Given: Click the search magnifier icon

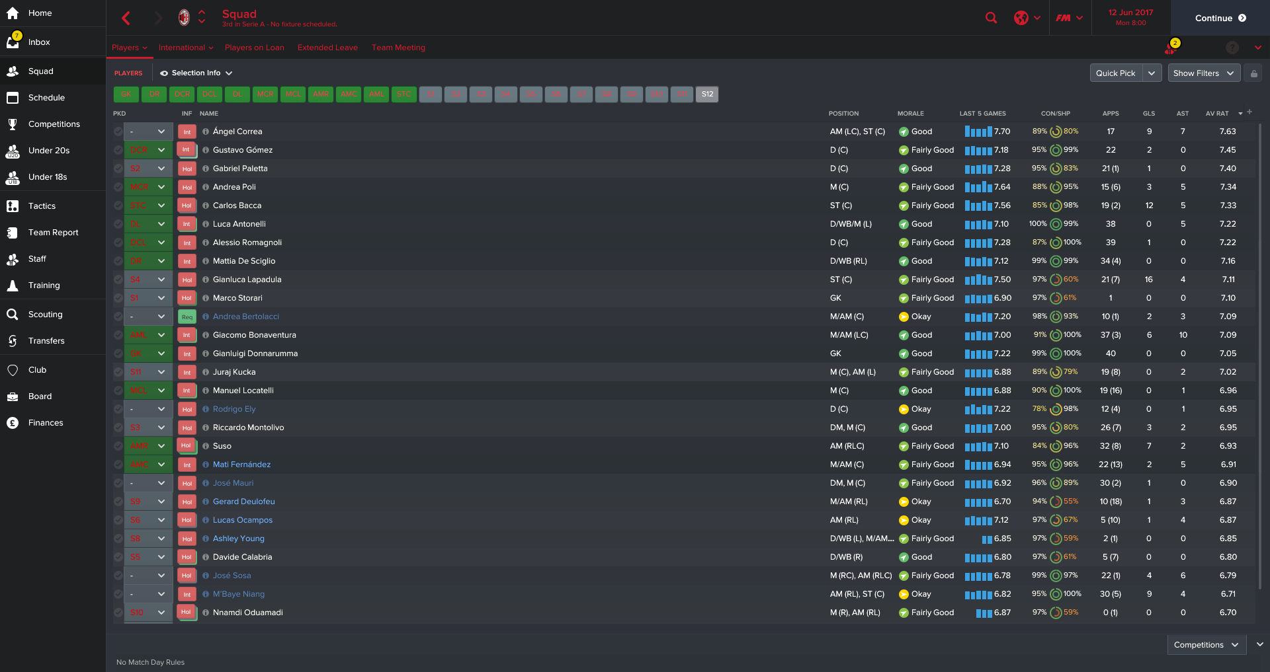Looking at the screenshot, I should [x=991, y=18].
